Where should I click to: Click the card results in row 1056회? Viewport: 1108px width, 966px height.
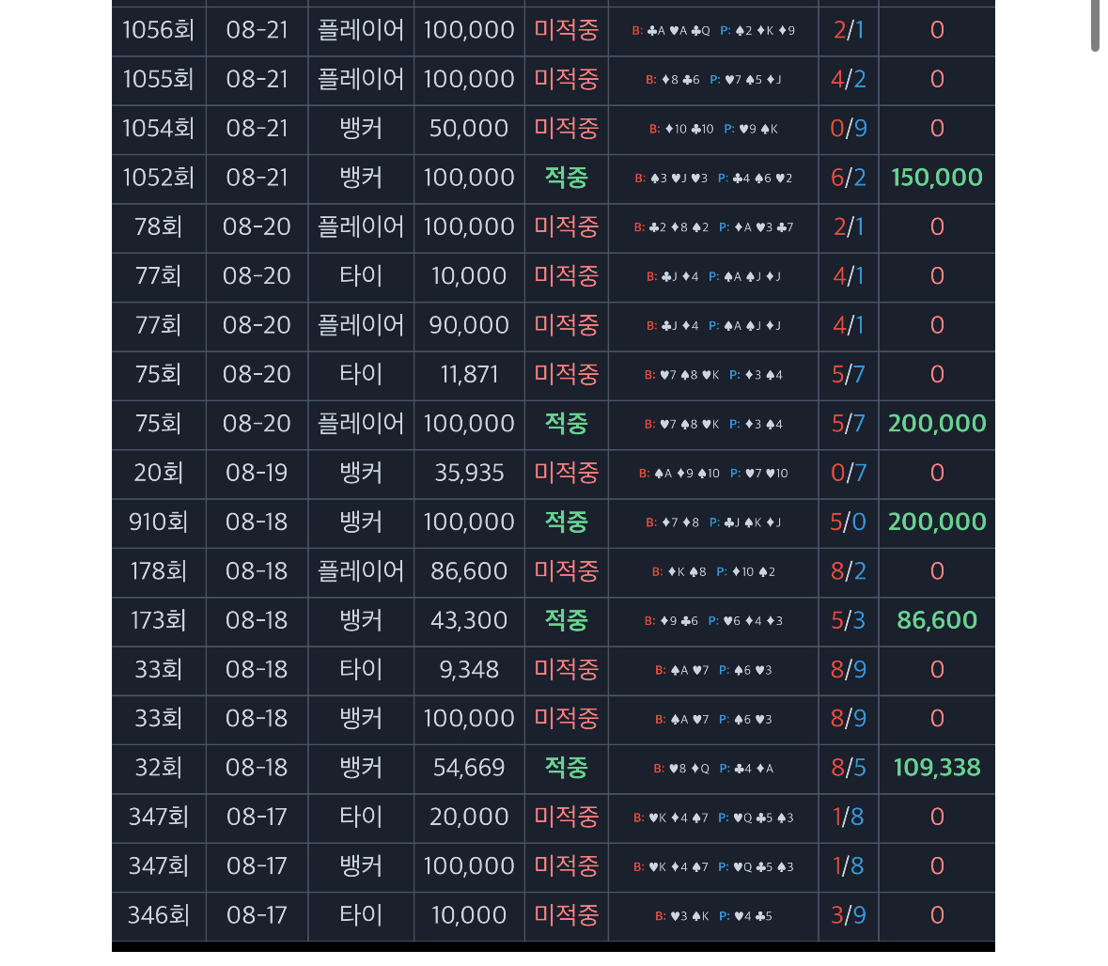click(x=713, y=30)
